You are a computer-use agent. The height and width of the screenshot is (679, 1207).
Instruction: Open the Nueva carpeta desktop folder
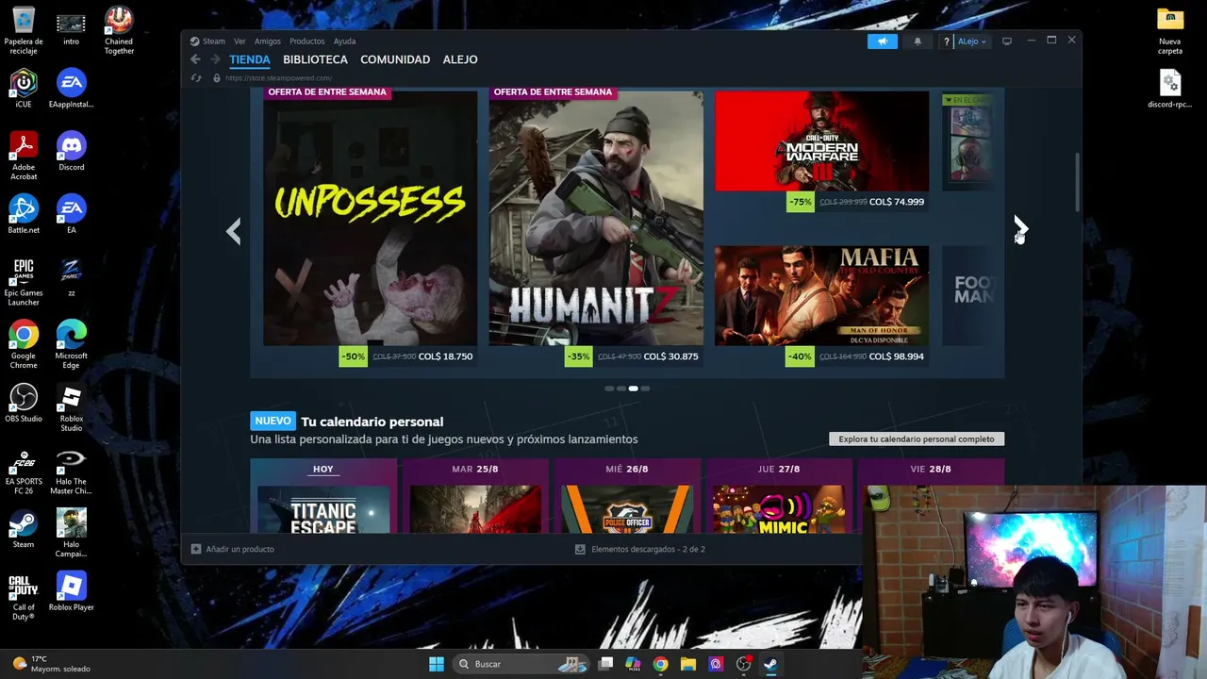click(1170, 30)
